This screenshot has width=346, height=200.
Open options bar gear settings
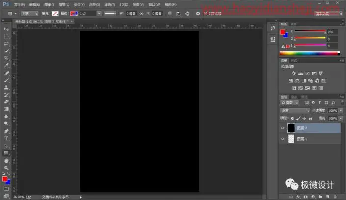198,14
